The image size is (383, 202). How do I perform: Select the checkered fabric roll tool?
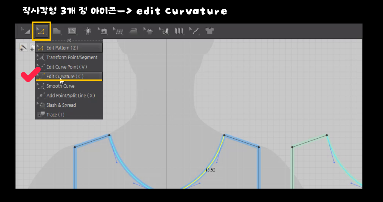164,31
